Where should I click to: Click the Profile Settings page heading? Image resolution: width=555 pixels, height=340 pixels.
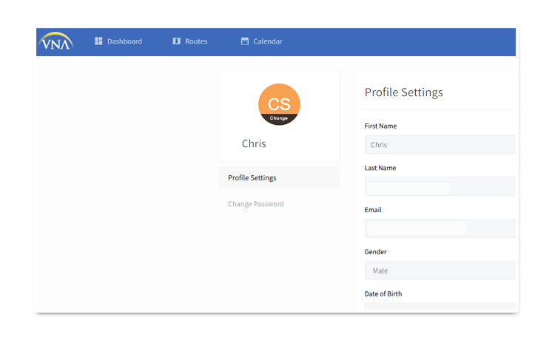[x=403, y=92]
